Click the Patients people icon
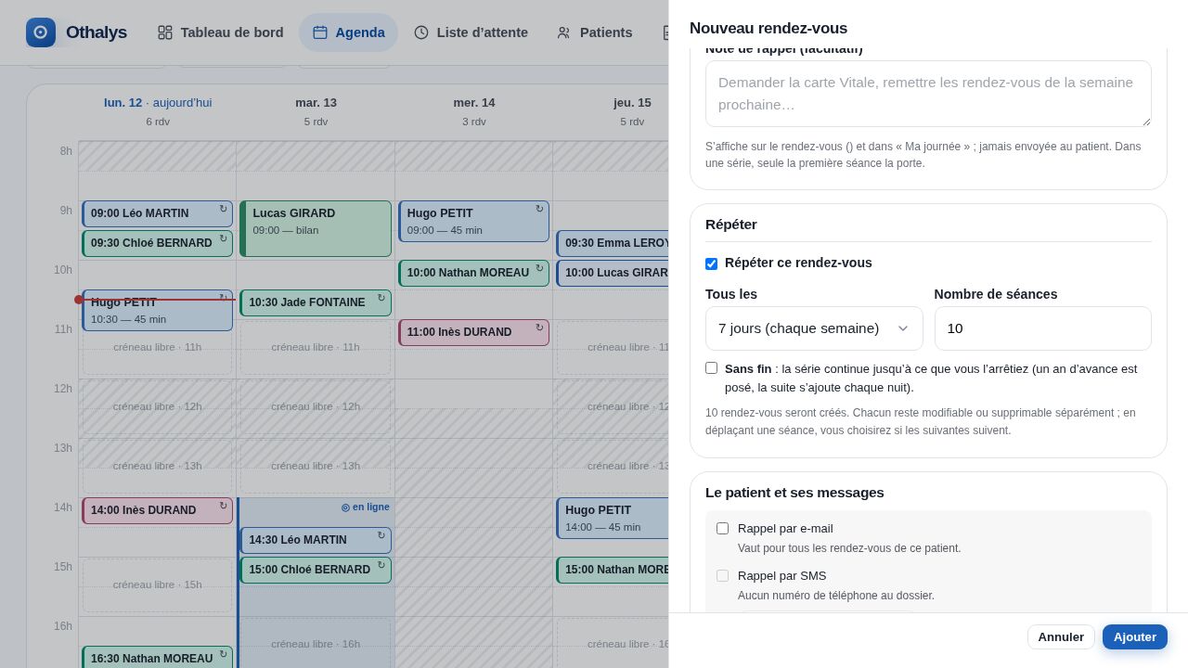Screen dimensions: 1188x668 (563, 32)
